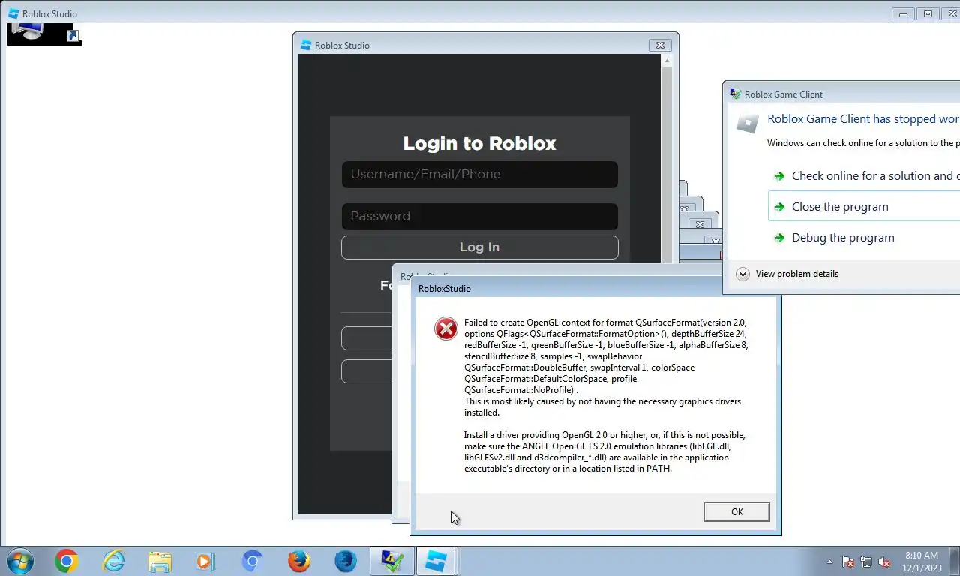This screenshot has width=960, height=576.
Task: Click the checkmark app icon on the taskbar
Action: pos(391,561)
